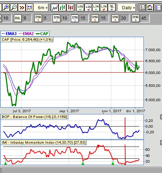The image size is (162, 173).
Task: Click the SMA 3 period field showing 45
Action: 145,18
